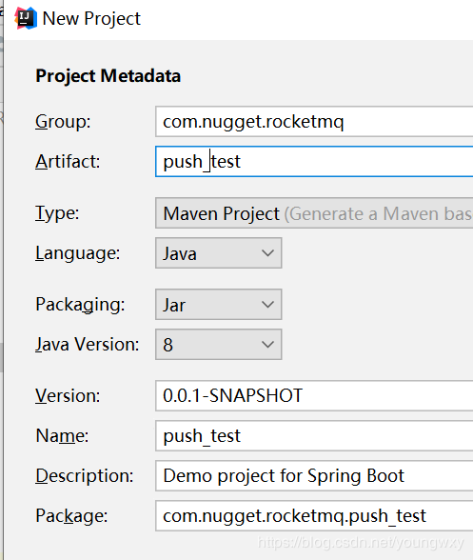
Task: Click the Group label
Action: point(63,122)
